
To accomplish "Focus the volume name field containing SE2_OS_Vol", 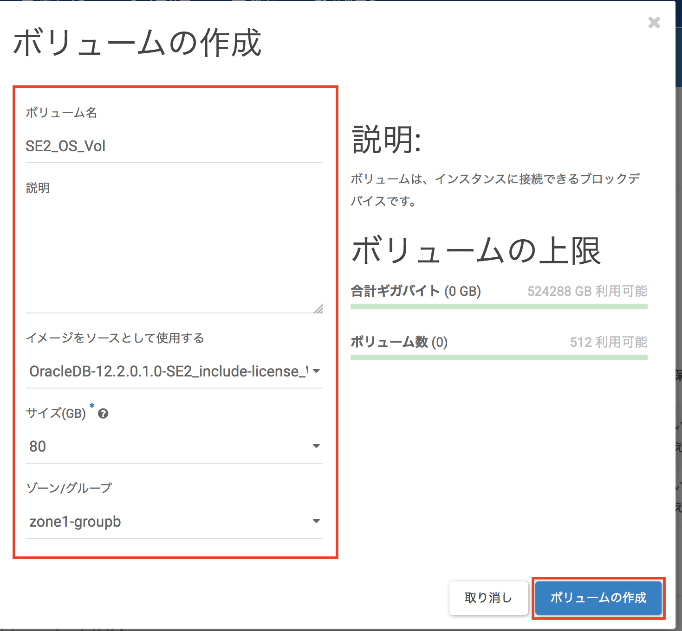I will [174, 146].
